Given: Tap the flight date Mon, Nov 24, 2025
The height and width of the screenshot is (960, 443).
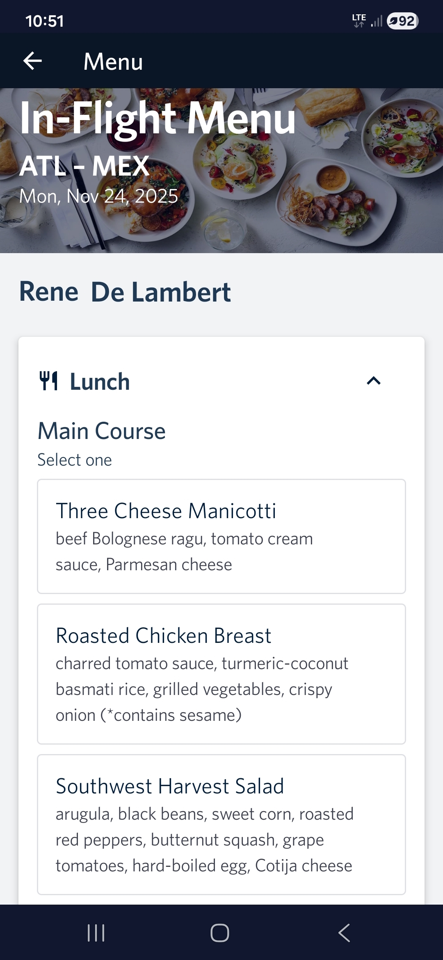Looking at the screenshot, I should 99,196.
